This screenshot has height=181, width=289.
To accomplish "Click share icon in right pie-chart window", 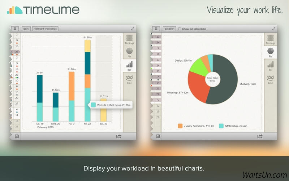I will click(x=260, y=136).
